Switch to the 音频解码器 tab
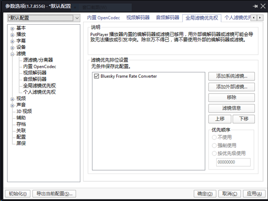 (167, 17)
